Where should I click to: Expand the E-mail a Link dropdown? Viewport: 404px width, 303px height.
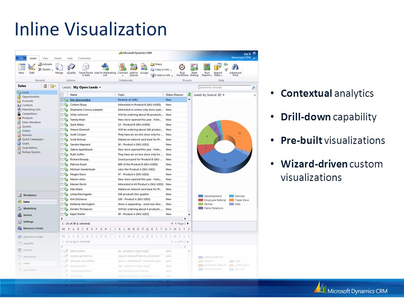click(172, 75)
